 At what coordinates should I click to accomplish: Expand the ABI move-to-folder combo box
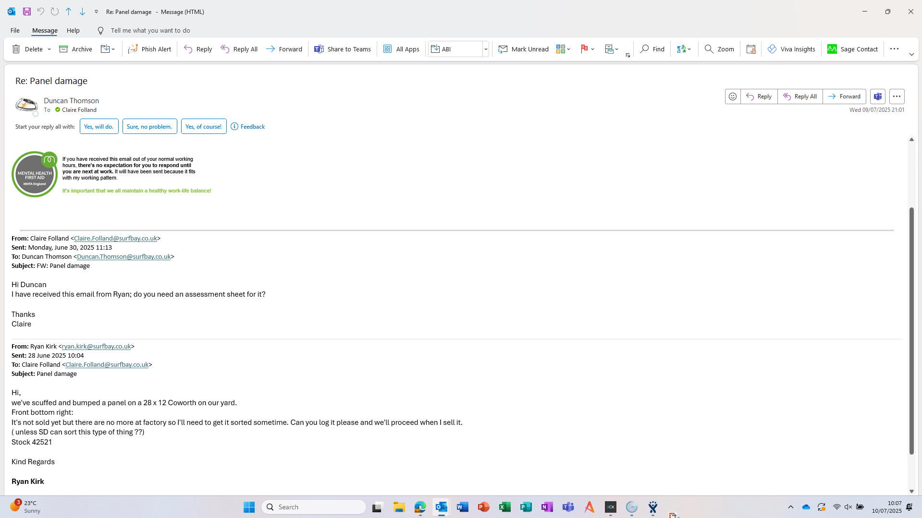[485, 49]
